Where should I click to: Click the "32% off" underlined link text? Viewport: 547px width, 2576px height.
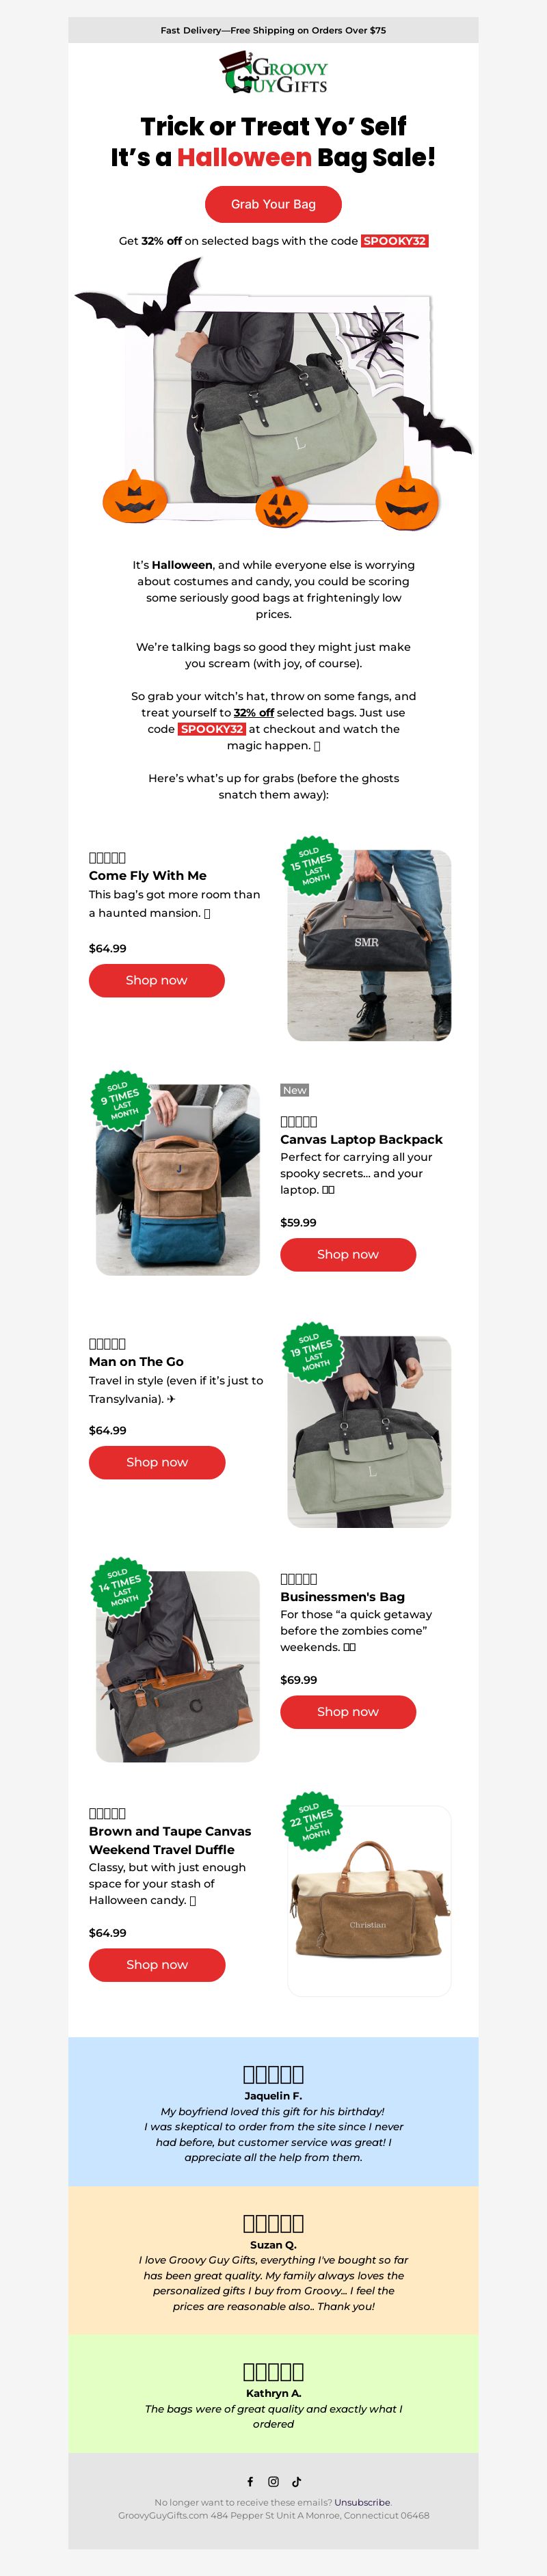click(254, 712)
